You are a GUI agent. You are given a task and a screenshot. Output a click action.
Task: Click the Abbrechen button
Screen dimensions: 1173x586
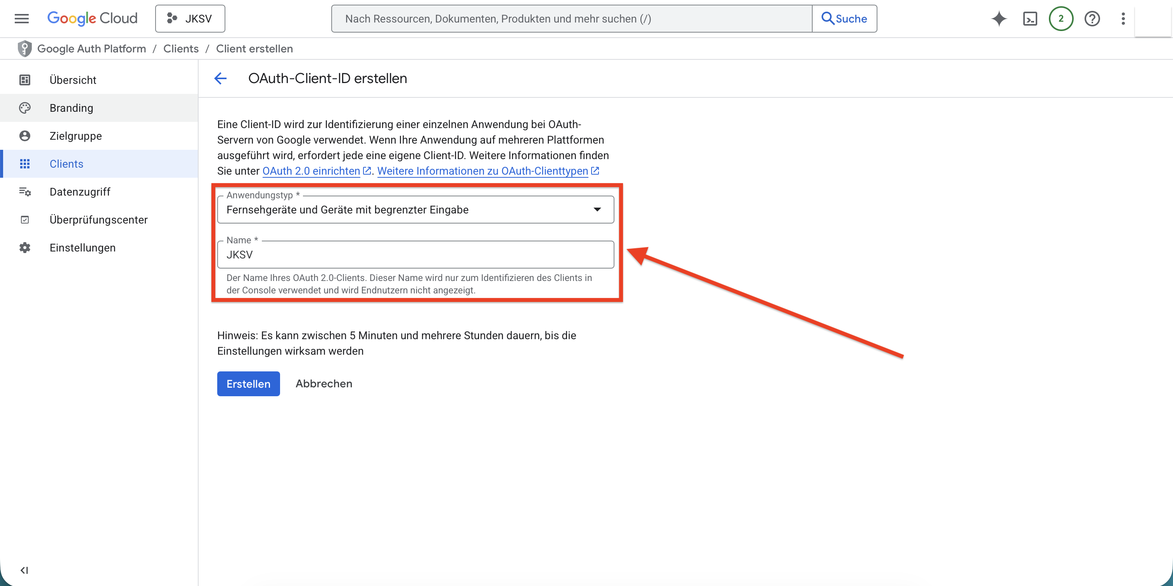click(x=324, y=384)
